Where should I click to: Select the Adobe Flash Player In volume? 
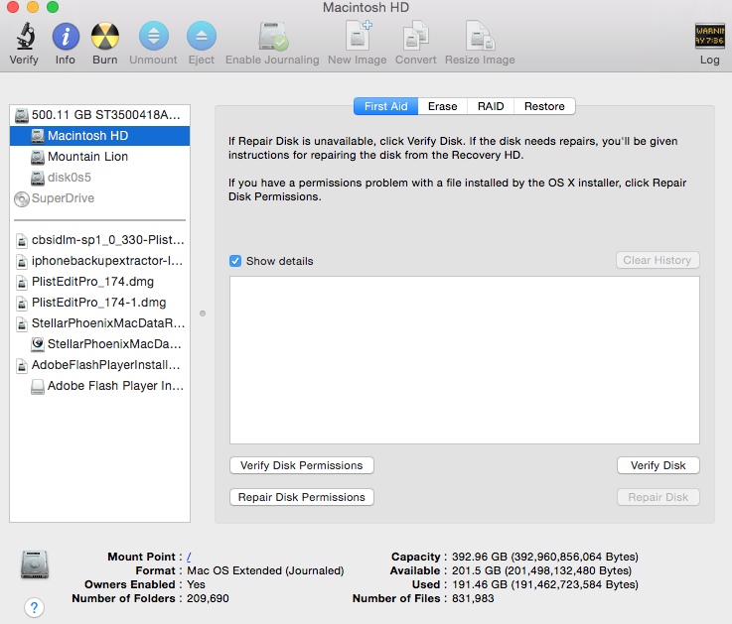tap(100, 386)
